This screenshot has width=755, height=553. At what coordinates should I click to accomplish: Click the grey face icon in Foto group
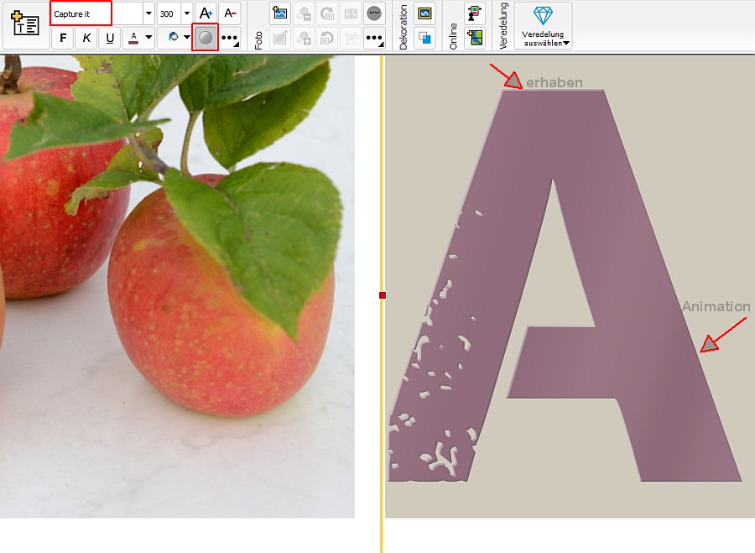[374, 13]
